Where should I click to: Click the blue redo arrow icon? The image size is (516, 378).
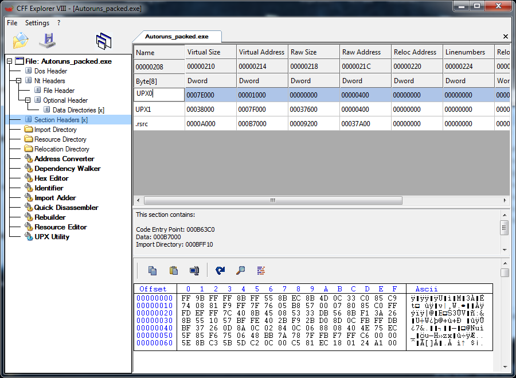click(220, 271)
